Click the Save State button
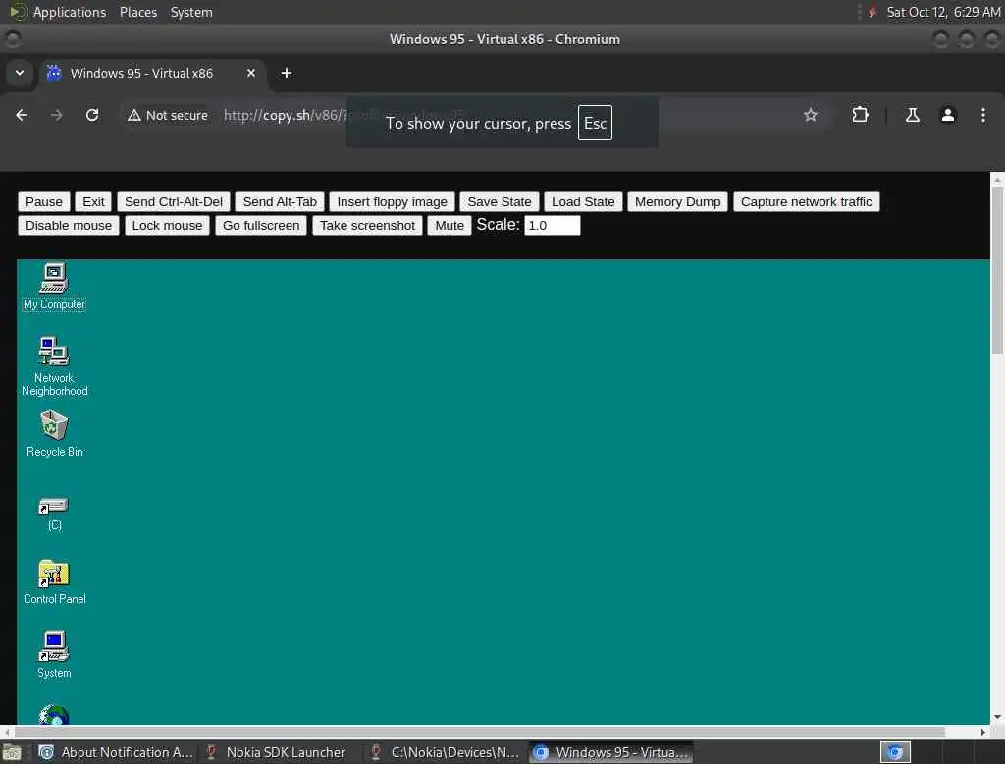The image size is (1005, 764). coord(500,202)
